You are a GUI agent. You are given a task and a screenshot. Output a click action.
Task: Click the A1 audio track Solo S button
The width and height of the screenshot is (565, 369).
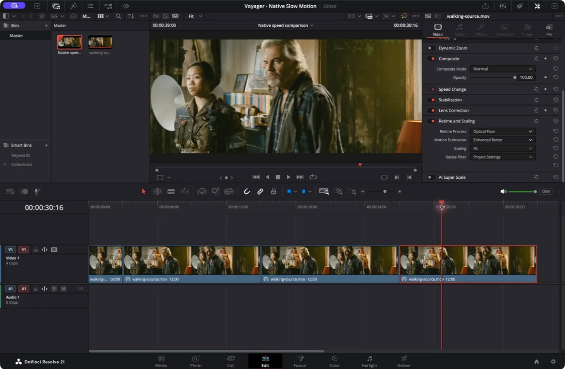tap(54, 289)
